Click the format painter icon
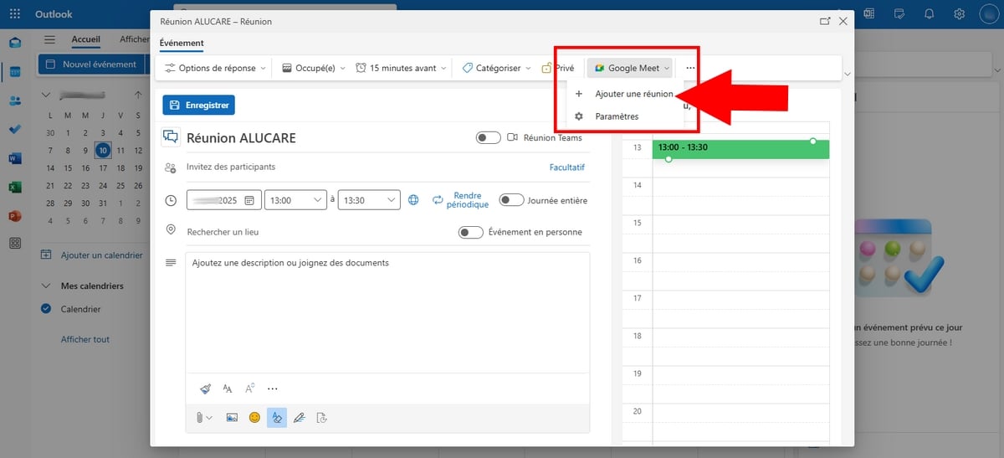 pyautogui.click(x=206, y=389)
